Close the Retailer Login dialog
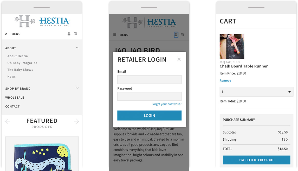Image resolution: width=298 pixels, height=171 pixels. coord(179,59)
